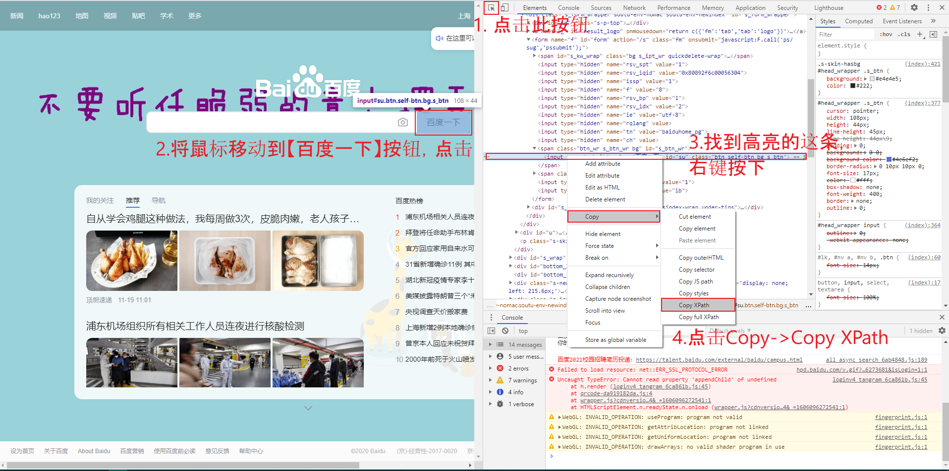The width and height of the screenshot is (949, 471).
Task: Expand border-radius property arrow
Action: [x=876, y=166]
